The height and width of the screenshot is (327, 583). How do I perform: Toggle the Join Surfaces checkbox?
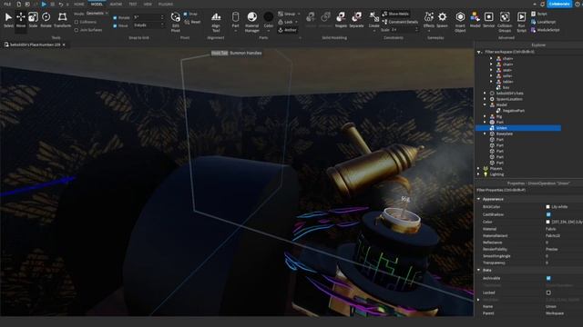[77, 30]
